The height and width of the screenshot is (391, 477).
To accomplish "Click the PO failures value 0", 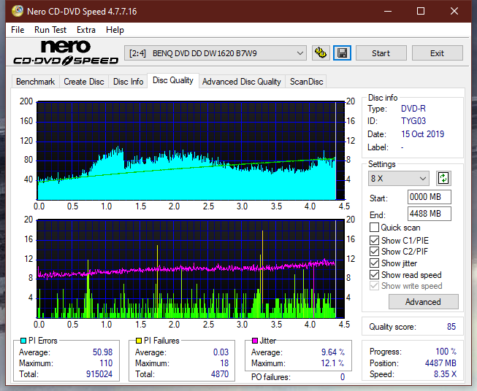I will pyautogui.click(x=343, y=377).
